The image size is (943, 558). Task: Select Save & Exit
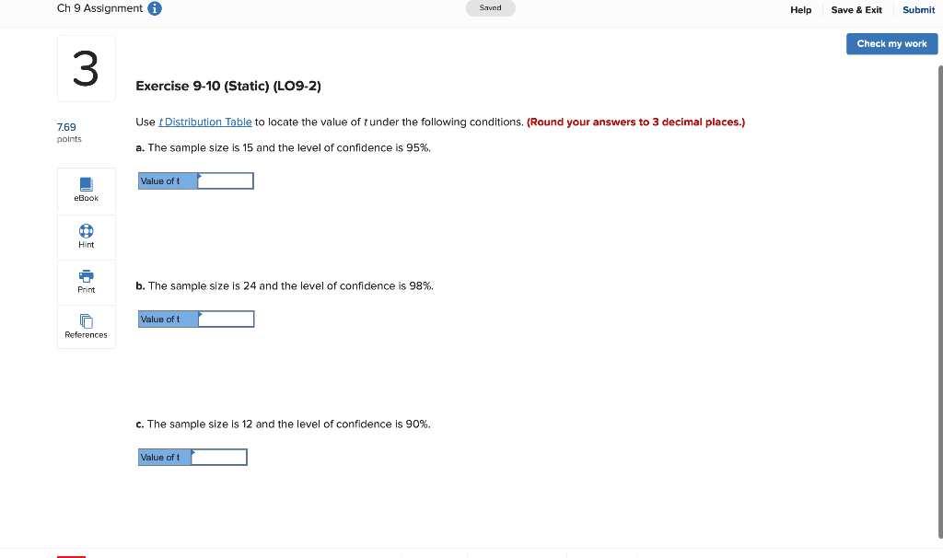[856, 10]
